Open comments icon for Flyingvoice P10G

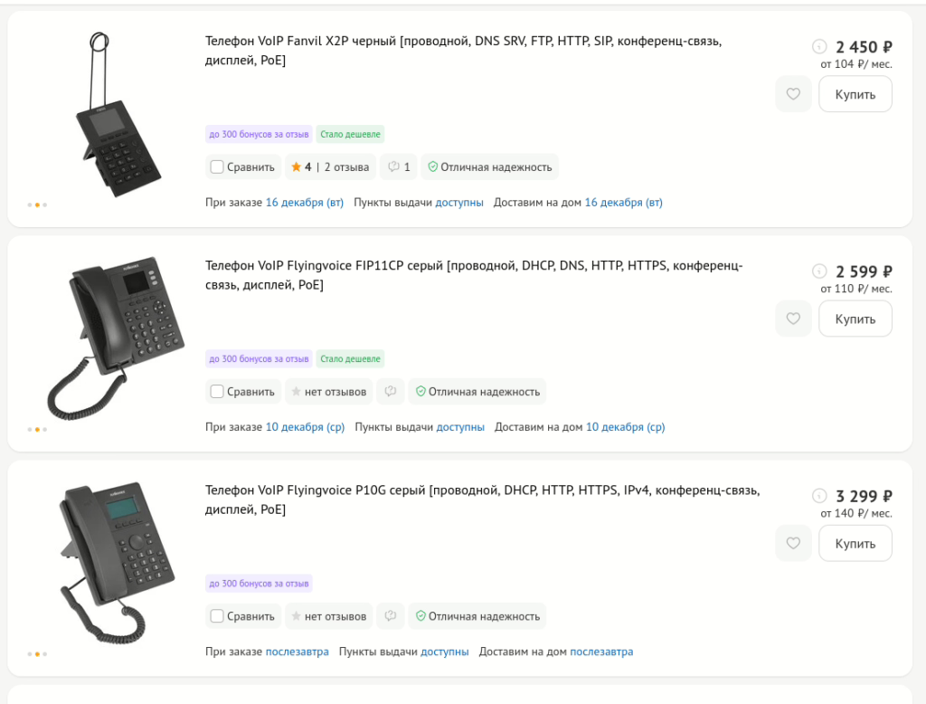[391, 616]
